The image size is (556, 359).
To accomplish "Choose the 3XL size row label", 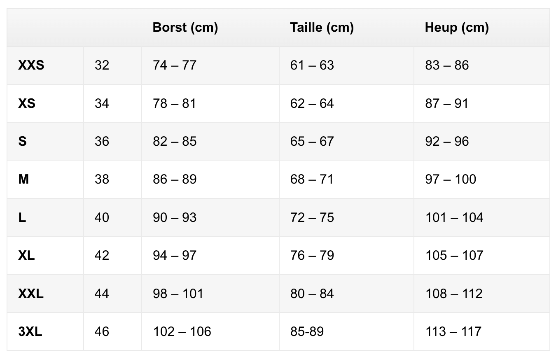I will 30,331.
